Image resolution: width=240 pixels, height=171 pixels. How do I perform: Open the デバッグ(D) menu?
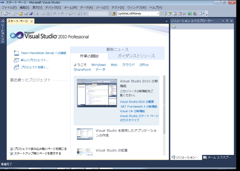point(53,7)
